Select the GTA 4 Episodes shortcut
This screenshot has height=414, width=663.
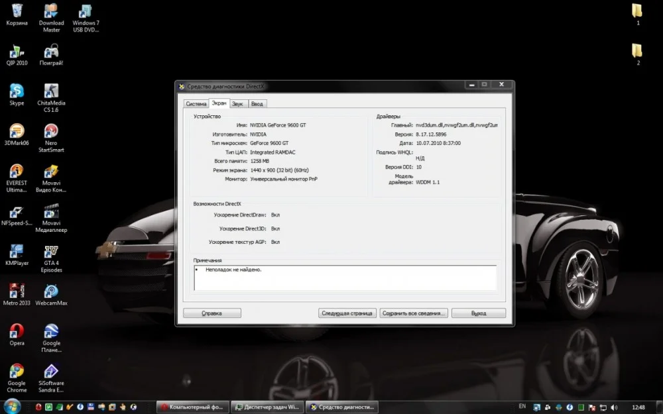click(x=51, y=252)
